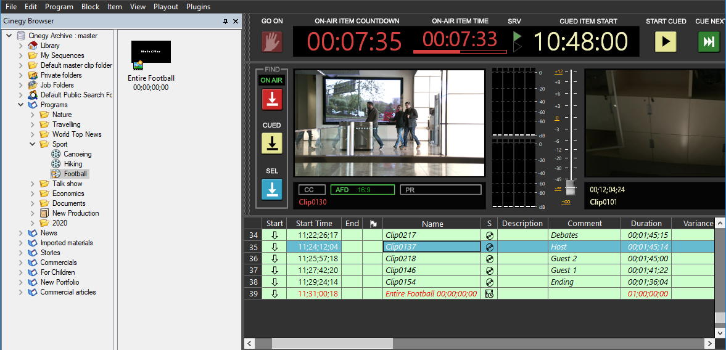Pin the Cinegy Browser panel

click(225, 21)
